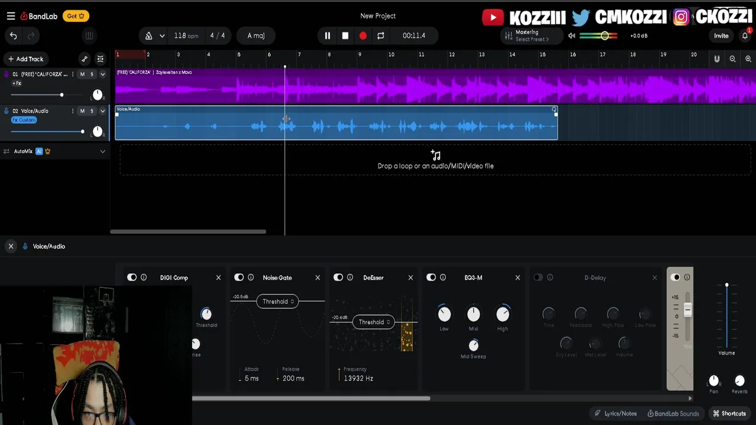Toggle DIGI Comp effect power
The image size is (756, 425).
coord(132,277)
